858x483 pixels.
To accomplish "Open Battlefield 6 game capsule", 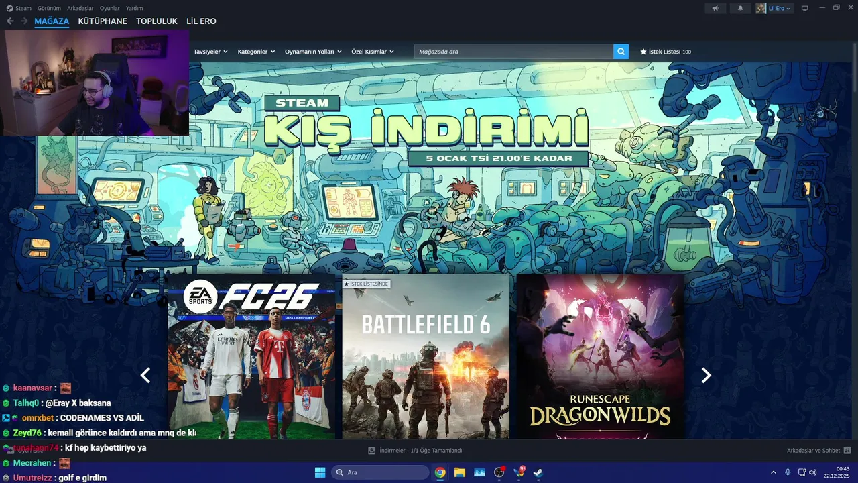I will pos(426,356).
